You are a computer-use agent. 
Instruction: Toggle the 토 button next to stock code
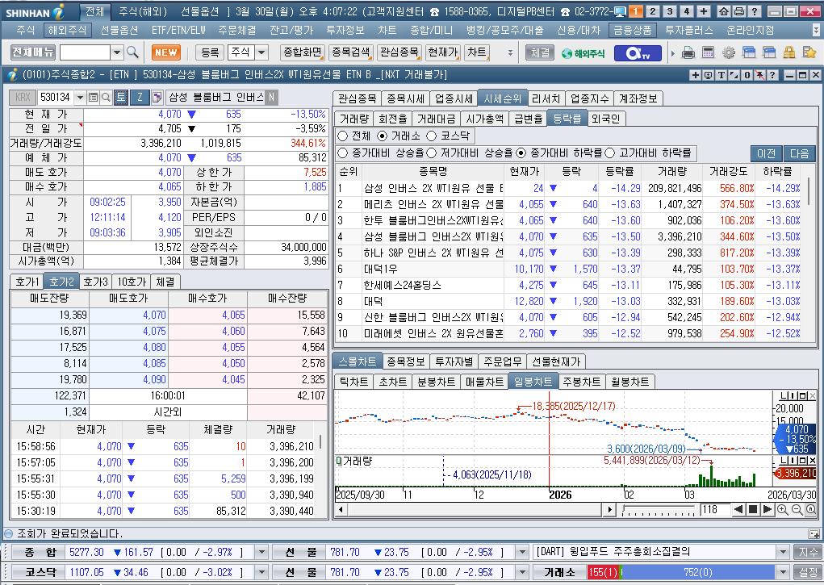[121, 98]
